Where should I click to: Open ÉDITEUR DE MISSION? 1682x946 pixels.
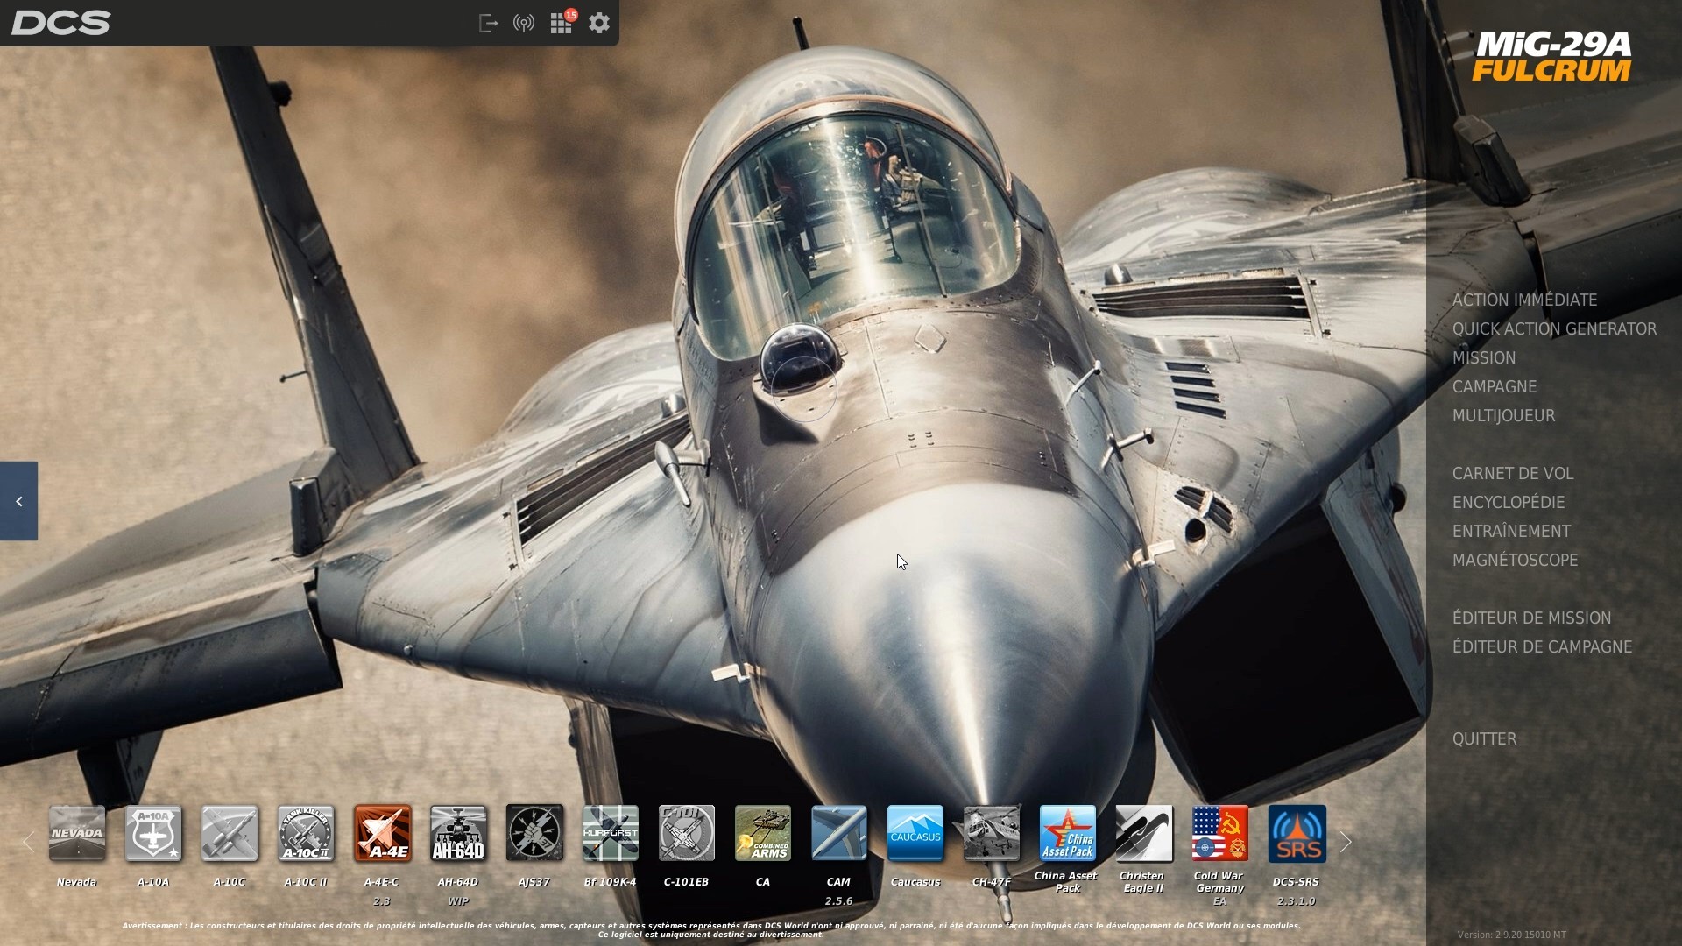click(1531, 618)
